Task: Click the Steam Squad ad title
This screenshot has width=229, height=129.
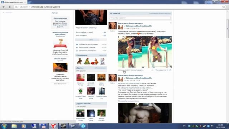Action: click(60, 59)
